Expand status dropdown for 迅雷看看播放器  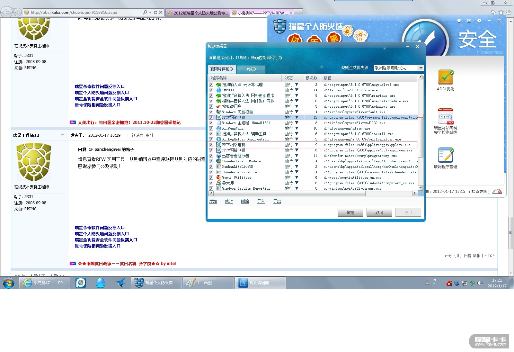[x=297, y=156]
